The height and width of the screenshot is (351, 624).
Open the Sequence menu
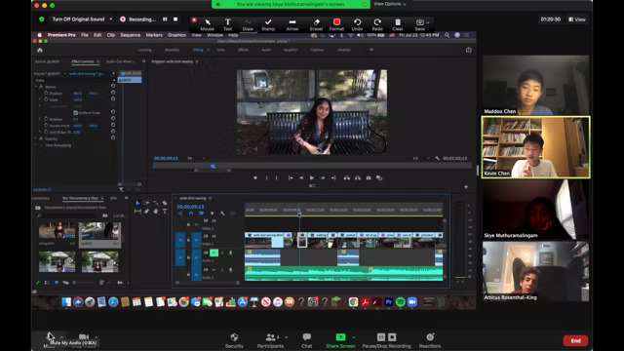130,35
